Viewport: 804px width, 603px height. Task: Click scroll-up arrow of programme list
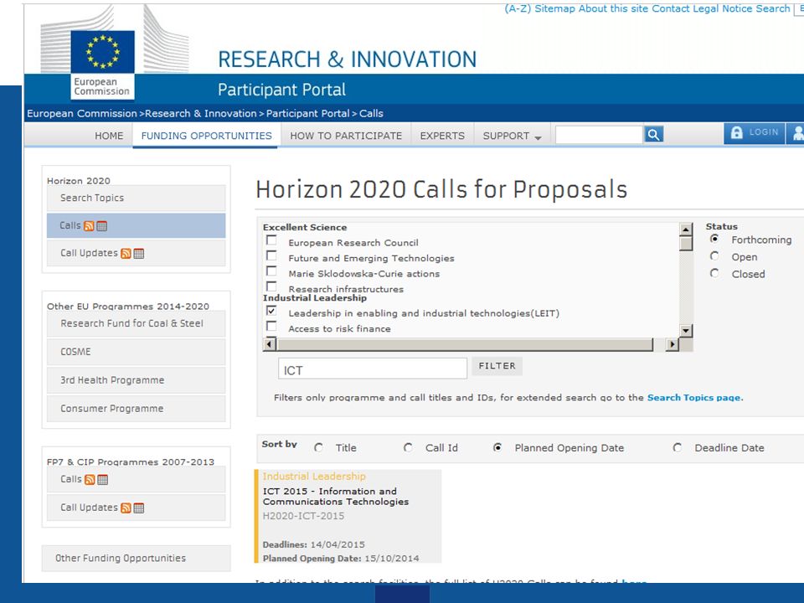click(686, 229)
